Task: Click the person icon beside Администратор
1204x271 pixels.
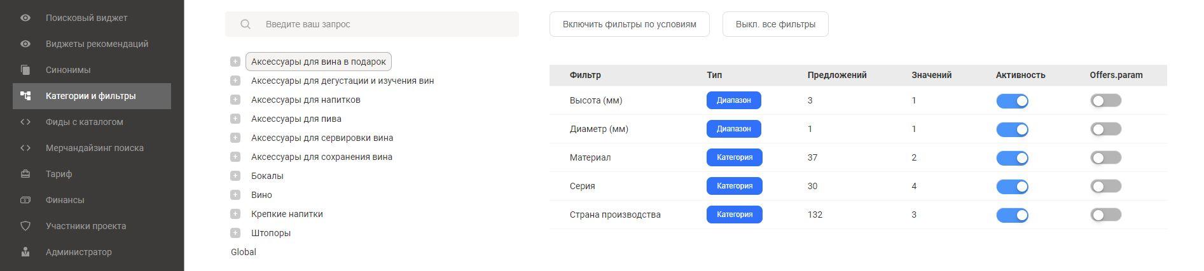Action: point(25,252)
